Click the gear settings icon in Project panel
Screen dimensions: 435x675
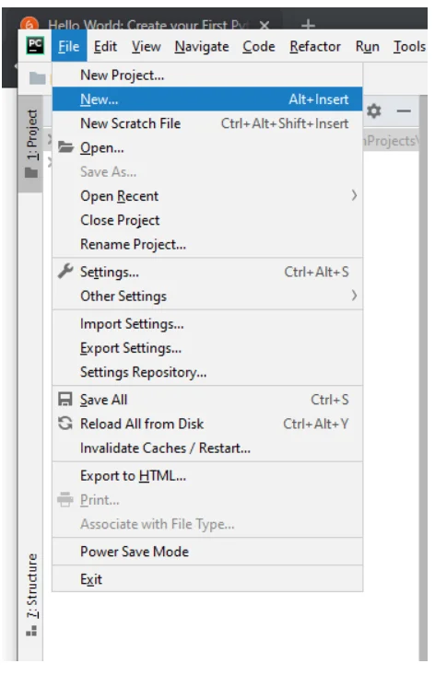[374, 111]
